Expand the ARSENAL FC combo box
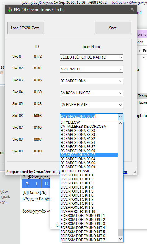Image resolution: width=147 pixels, height=244 pixels. pos(121,69)
